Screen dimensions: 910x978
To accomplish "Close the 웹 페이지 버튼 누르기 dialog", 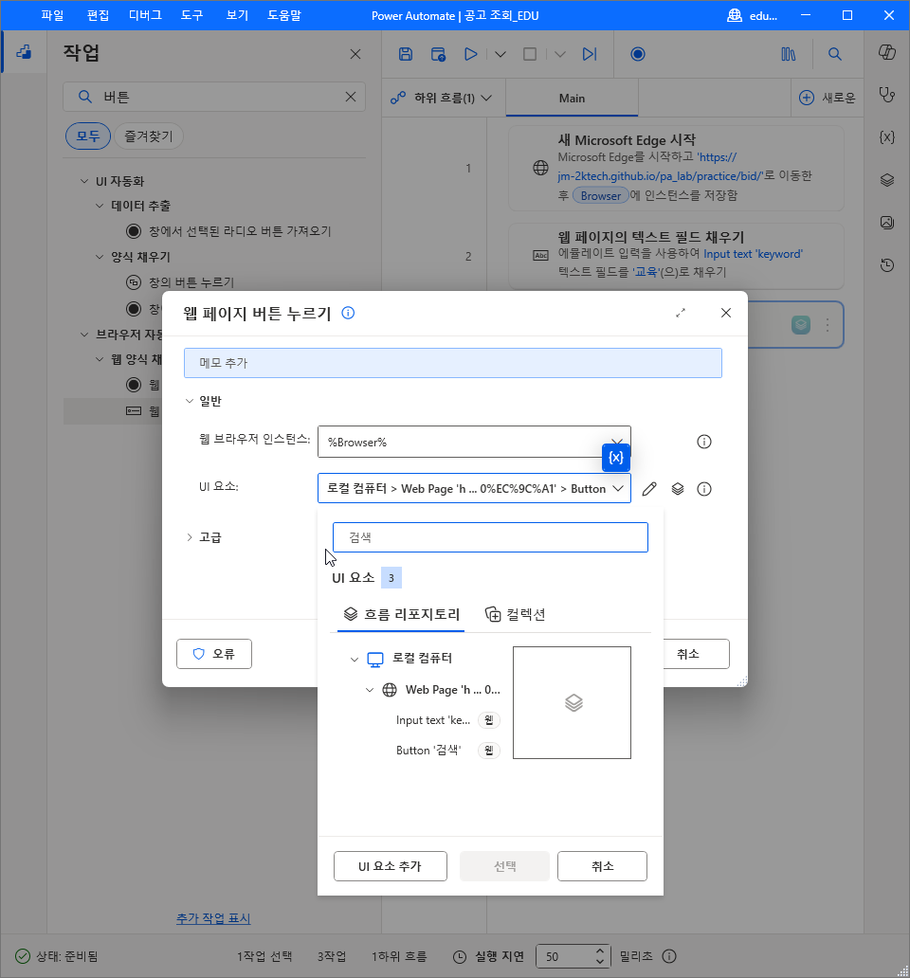I will (726, 313).
